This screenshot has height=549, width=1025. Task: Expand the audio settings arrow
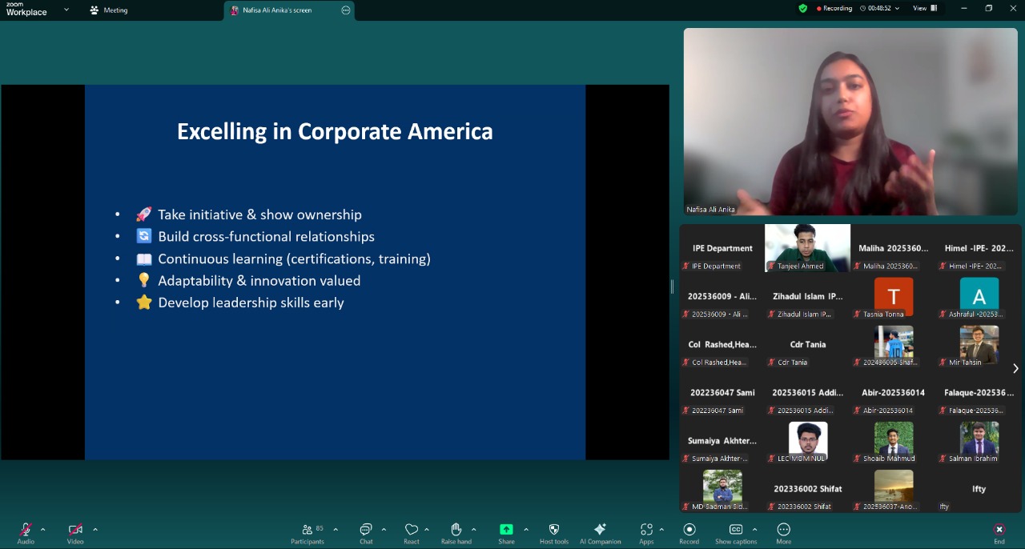42,529
